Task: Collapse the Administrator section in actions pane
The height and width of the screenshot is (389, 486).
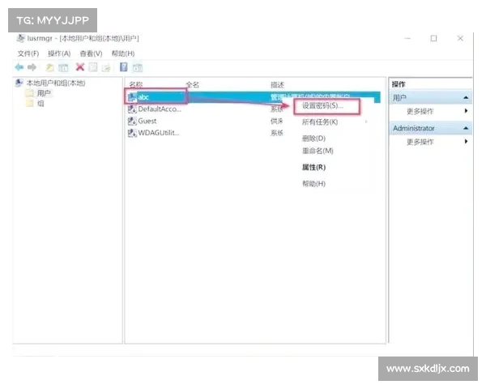Action: coord(466,128)
